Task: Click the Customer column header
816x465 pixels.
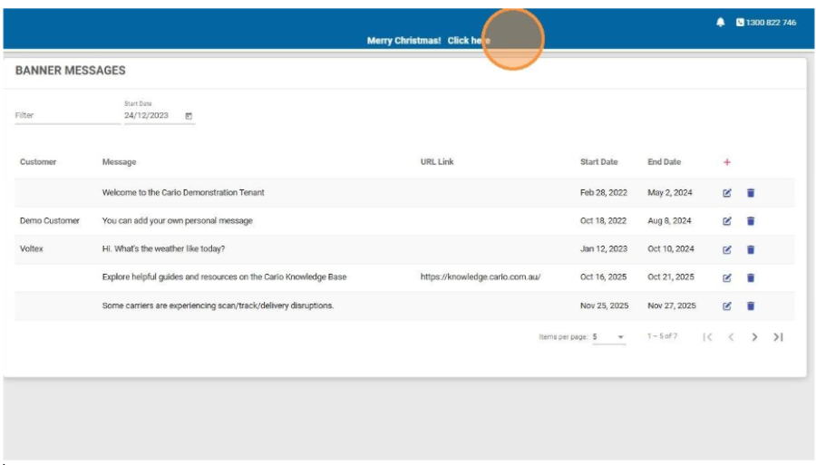Action: [x=38, y=162]
